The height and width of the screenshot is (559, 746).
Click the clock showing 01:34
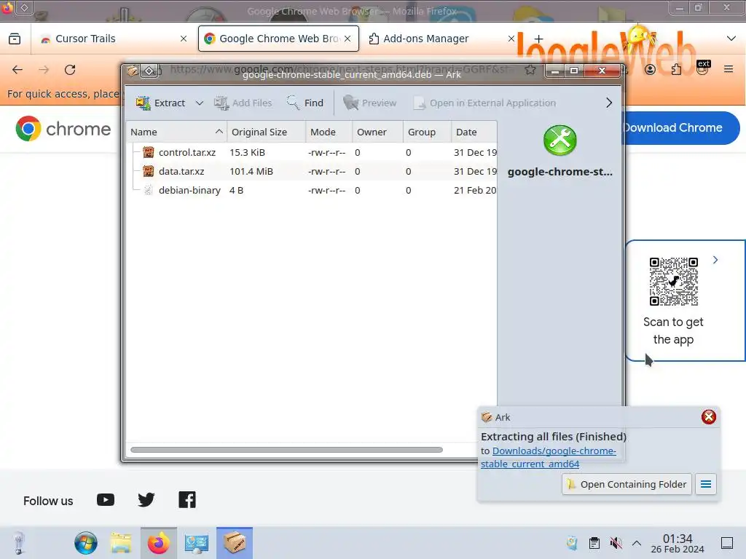pos(678,543)
